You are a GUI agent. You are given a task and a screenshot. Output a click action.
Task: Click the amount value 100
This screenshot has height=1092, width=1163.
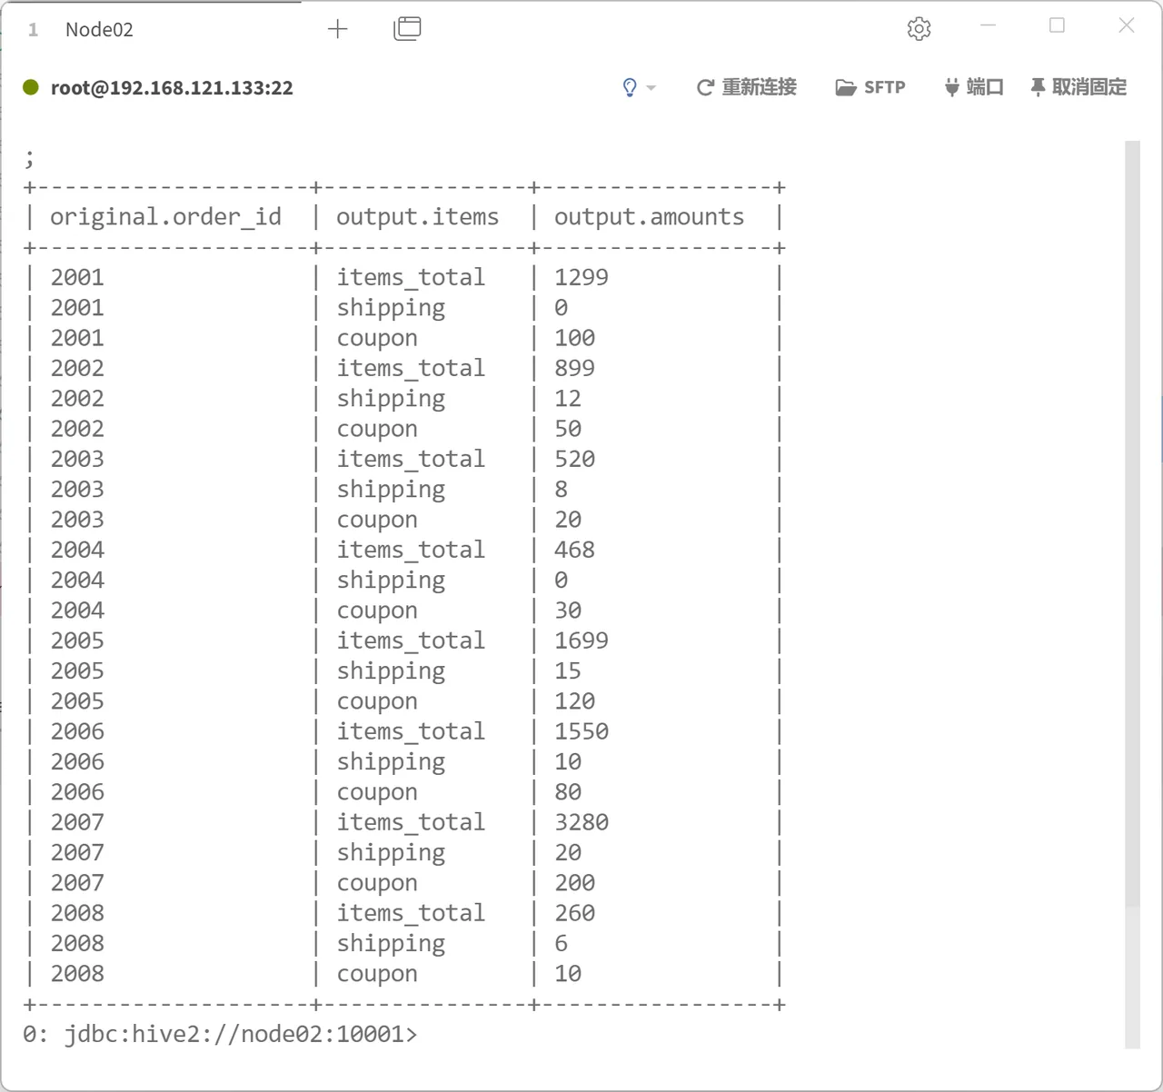(x=574, y=338)
